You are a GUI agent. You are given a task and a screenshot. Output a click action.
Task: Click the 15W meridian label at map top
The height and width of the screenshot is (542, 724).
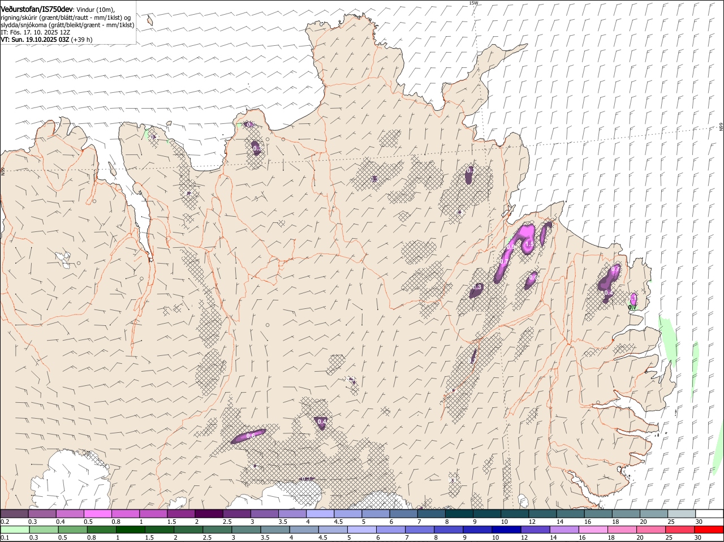[473, 3]
